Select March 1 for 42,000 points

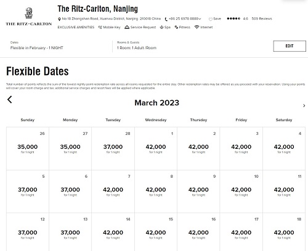pyautogui.click(x=156, y=148)
